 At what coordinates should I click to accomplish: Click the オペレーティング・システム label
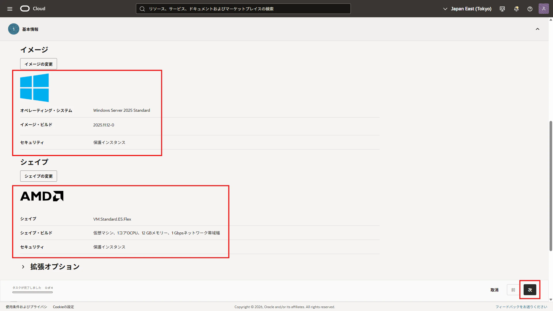[46, 111]
